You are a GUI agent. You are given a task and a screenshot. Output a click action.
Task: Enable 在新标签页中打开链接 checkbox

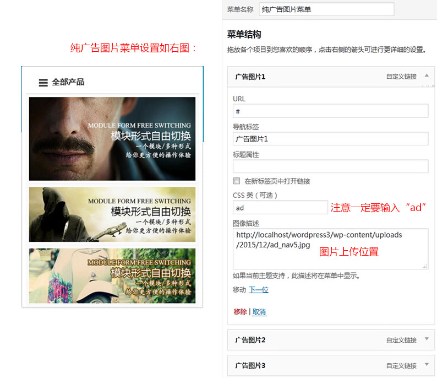tap(237, 181)
